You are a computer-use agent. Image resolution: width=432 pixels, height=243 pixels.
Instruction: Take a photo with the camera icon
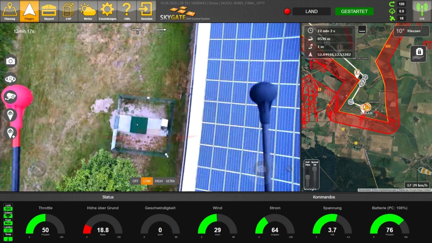pyautogui.click(x=10, y=61)
